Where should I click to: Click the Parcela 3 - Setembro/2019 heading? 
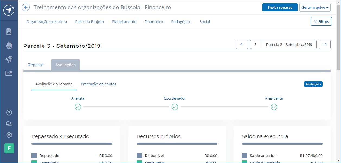click(x=62, y=46)
